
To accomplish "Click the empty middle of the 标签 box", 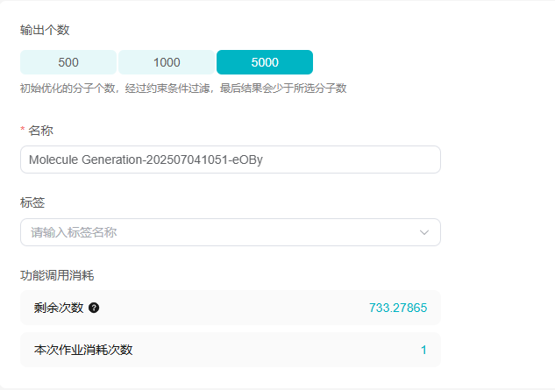I will tap(266, 232).
